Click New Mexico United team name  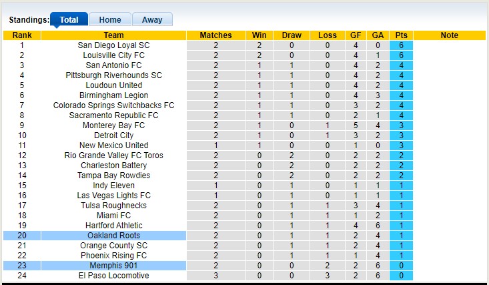tap(113, 146)
